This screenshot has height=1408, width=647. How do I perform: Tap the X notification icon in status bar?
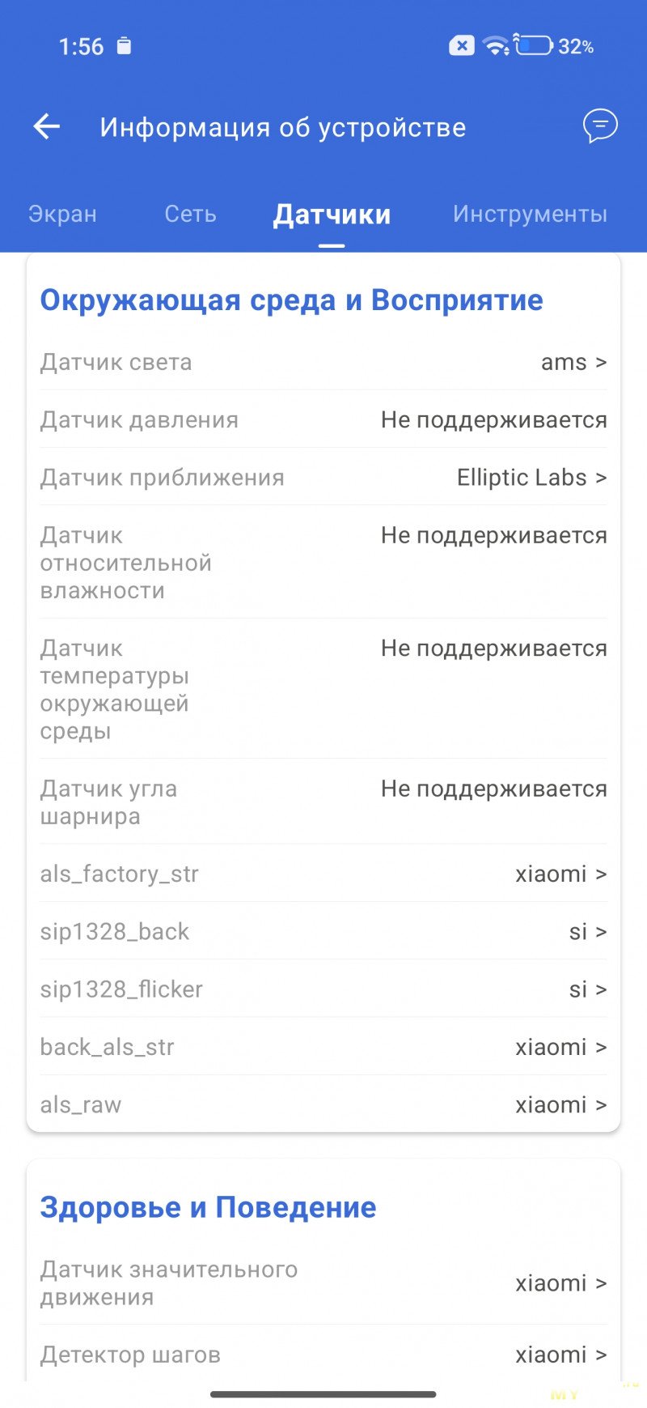pos(462,45)
